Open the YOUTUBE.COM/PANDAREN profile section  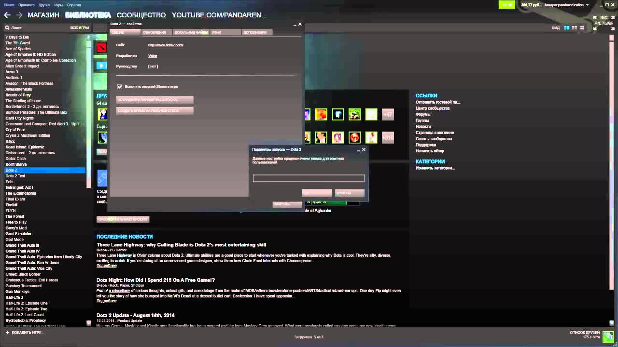click(219, 15)
